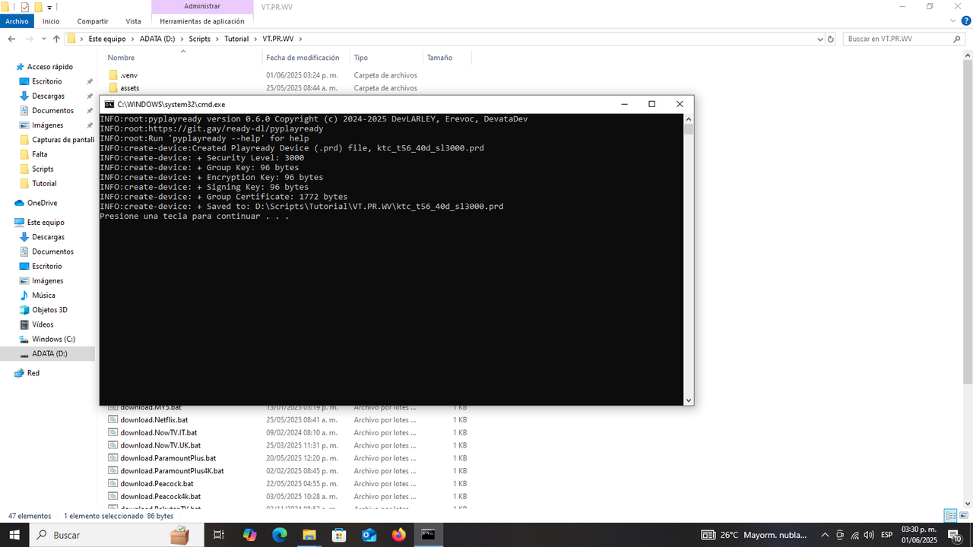973x547 pixels.
Task: Open Explorer help question mark icon
Action: [x=966, y=21]
